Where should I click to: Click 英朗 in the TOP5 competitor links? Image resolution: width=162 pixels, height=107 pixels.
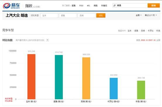pos(143,31)
